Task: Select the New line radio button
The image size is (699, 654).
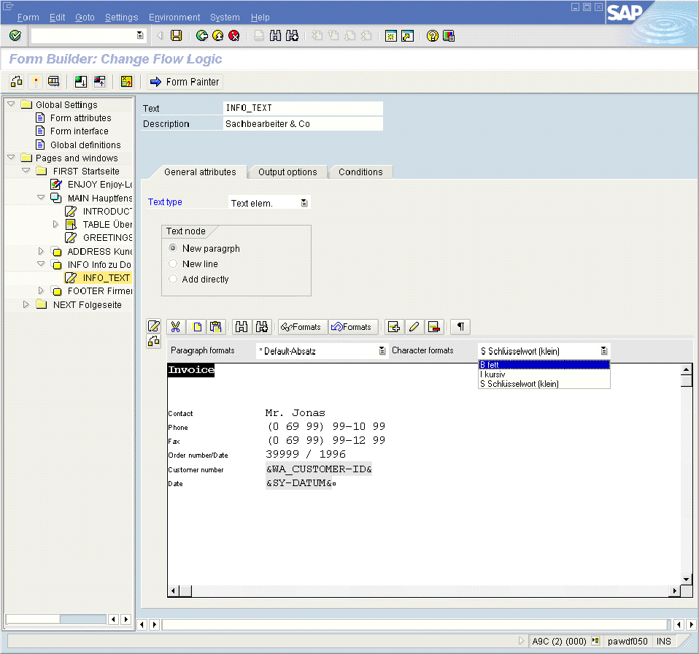Action: 173,263
